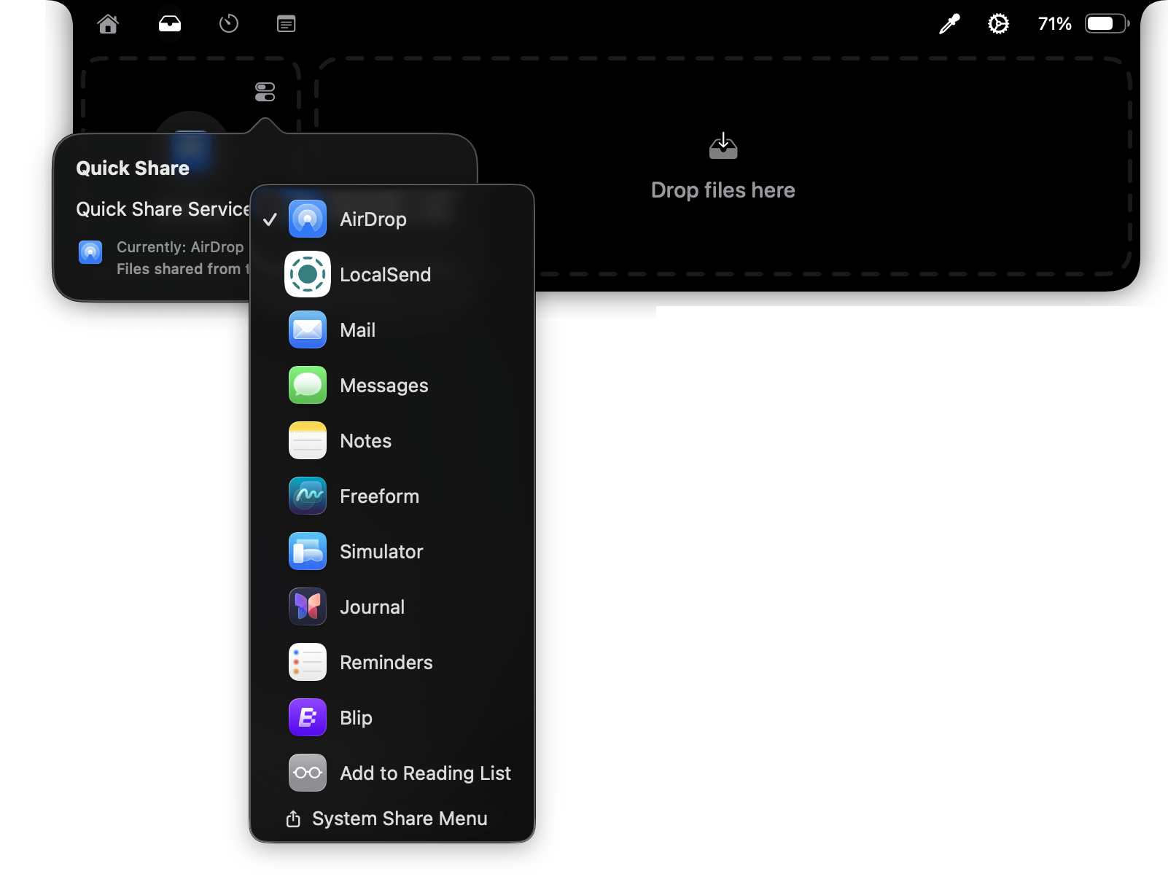Open the shelf tray icon
The image size is (1168, 882).
170,24
